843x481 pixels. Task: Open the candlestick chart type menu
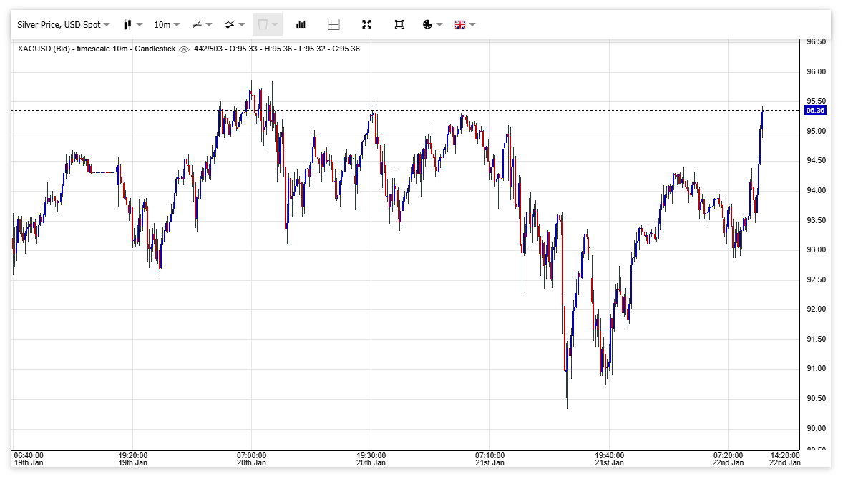click(132, 24)
